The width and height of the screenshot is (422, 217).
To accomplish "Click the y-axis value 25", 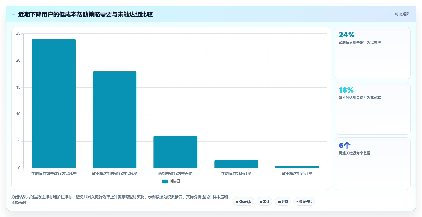I will pos(18,33).
